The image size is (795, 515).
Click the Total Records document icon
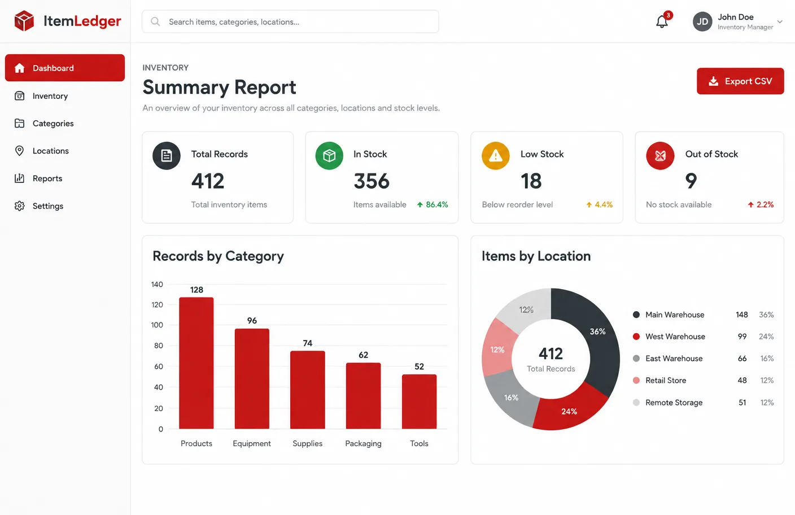(167, 156)
